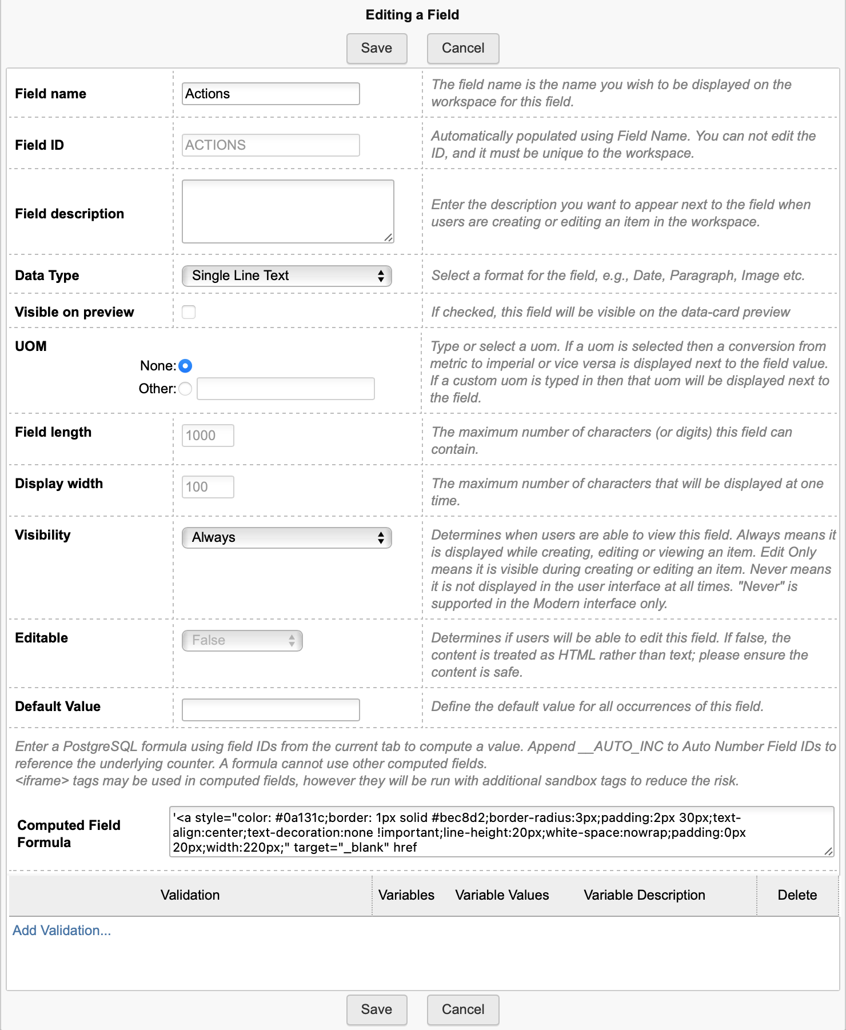Screen dimensions: 846x1030
Task: Click the Default Value text box
Action: point(270,710)
